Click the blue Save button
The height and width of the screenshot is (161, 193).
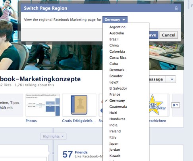pyautogui.click(x=154, y=35)
